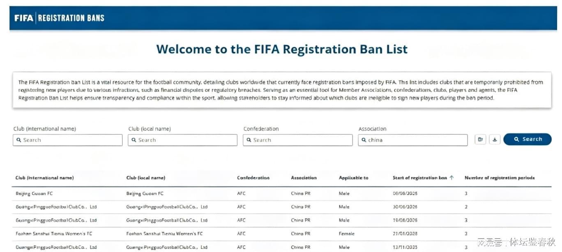
Task: Click REGISTRATION BANS title in header
Action: pos(71,18)
